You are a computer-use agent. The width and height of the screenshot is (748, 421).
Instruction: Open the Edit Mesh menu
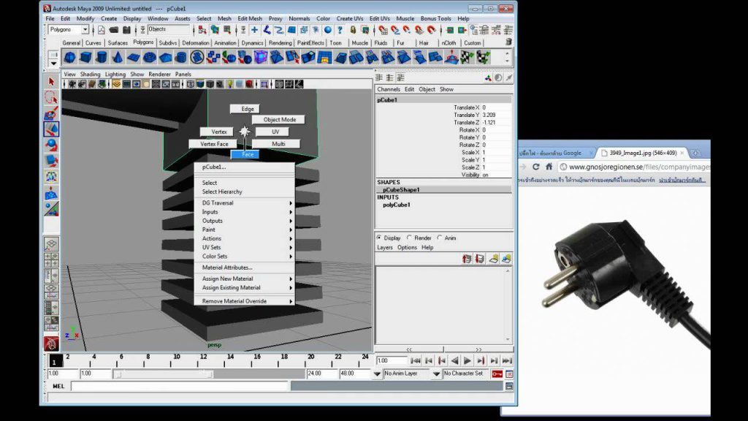click(x=250, y=18)
